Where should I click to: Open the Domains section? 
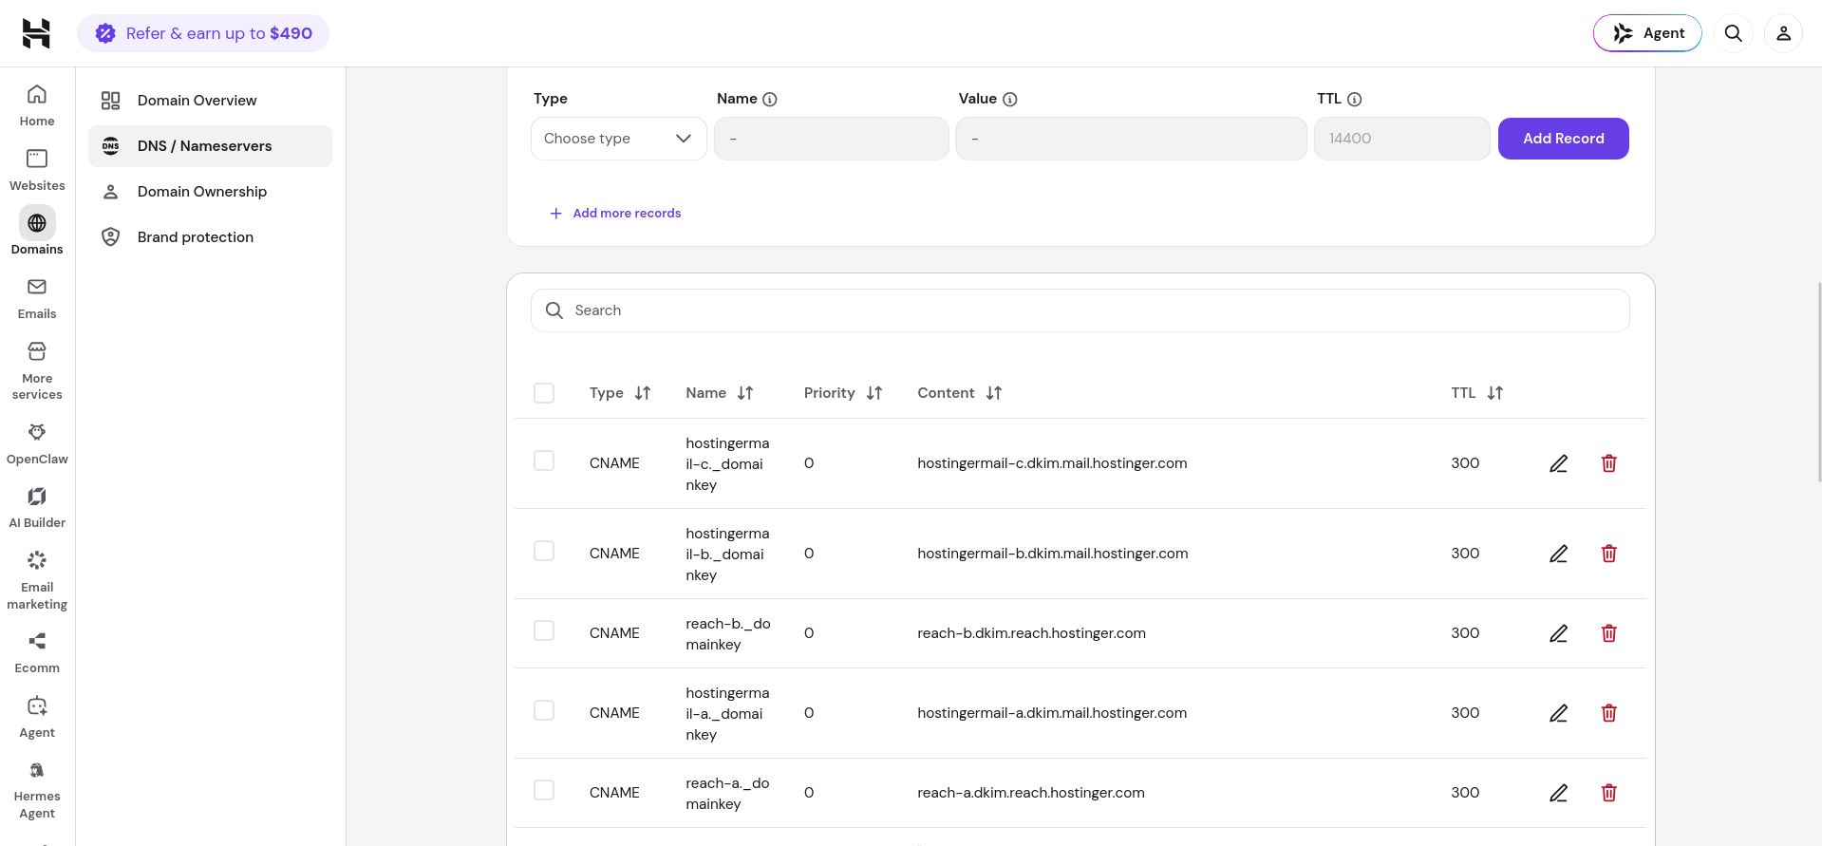(37, 232)
